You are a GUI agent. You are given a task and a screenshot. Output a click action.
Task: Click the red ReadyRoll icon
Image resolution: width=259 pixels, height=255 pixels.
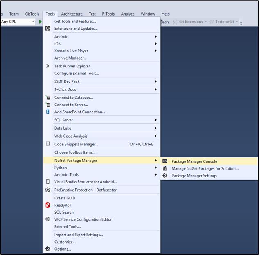(x=47, y=205)
